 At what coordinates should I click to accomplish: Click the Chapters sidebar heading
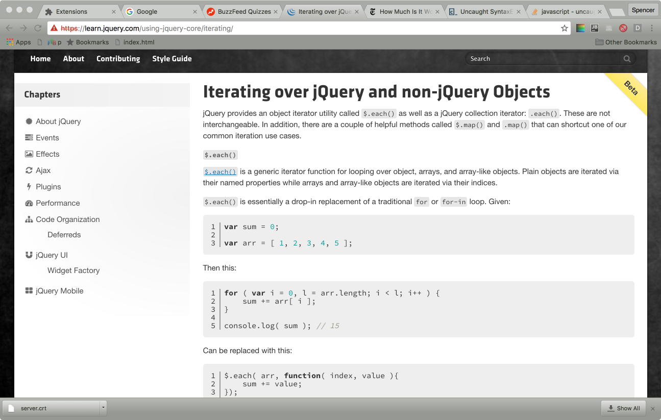42,94
